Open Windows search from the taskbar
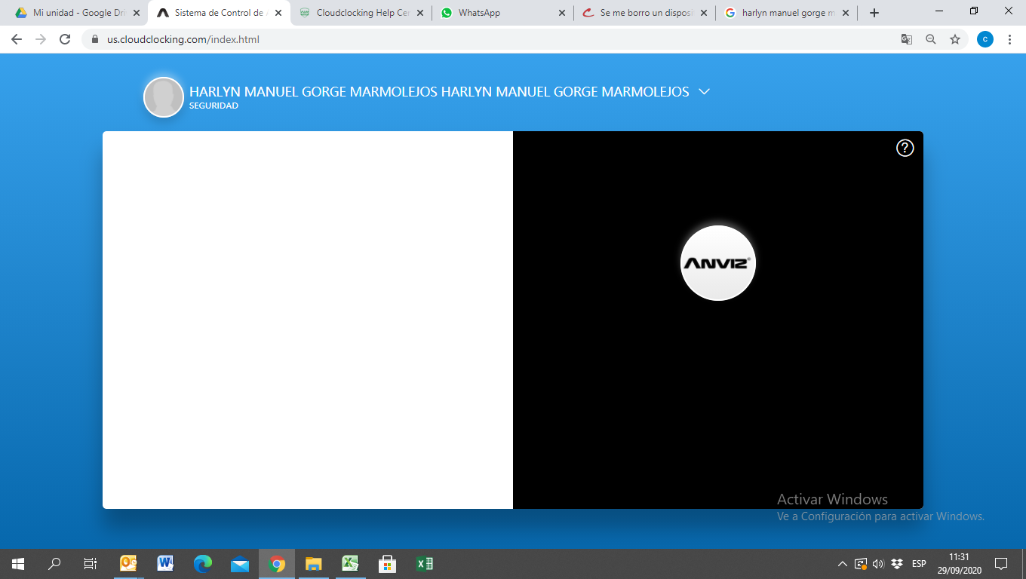 (54, 563)
